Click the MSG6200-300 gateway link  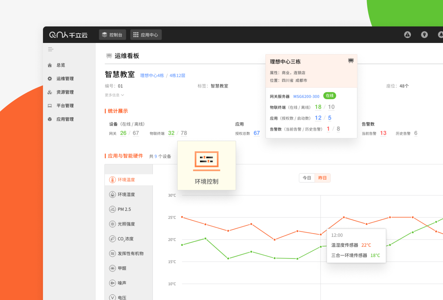(306, 96)
